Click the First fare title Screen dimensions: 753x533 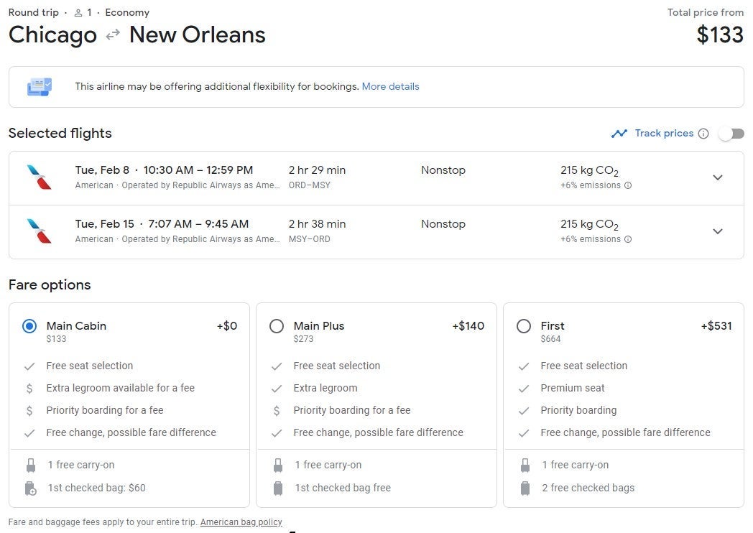[553, 326]
